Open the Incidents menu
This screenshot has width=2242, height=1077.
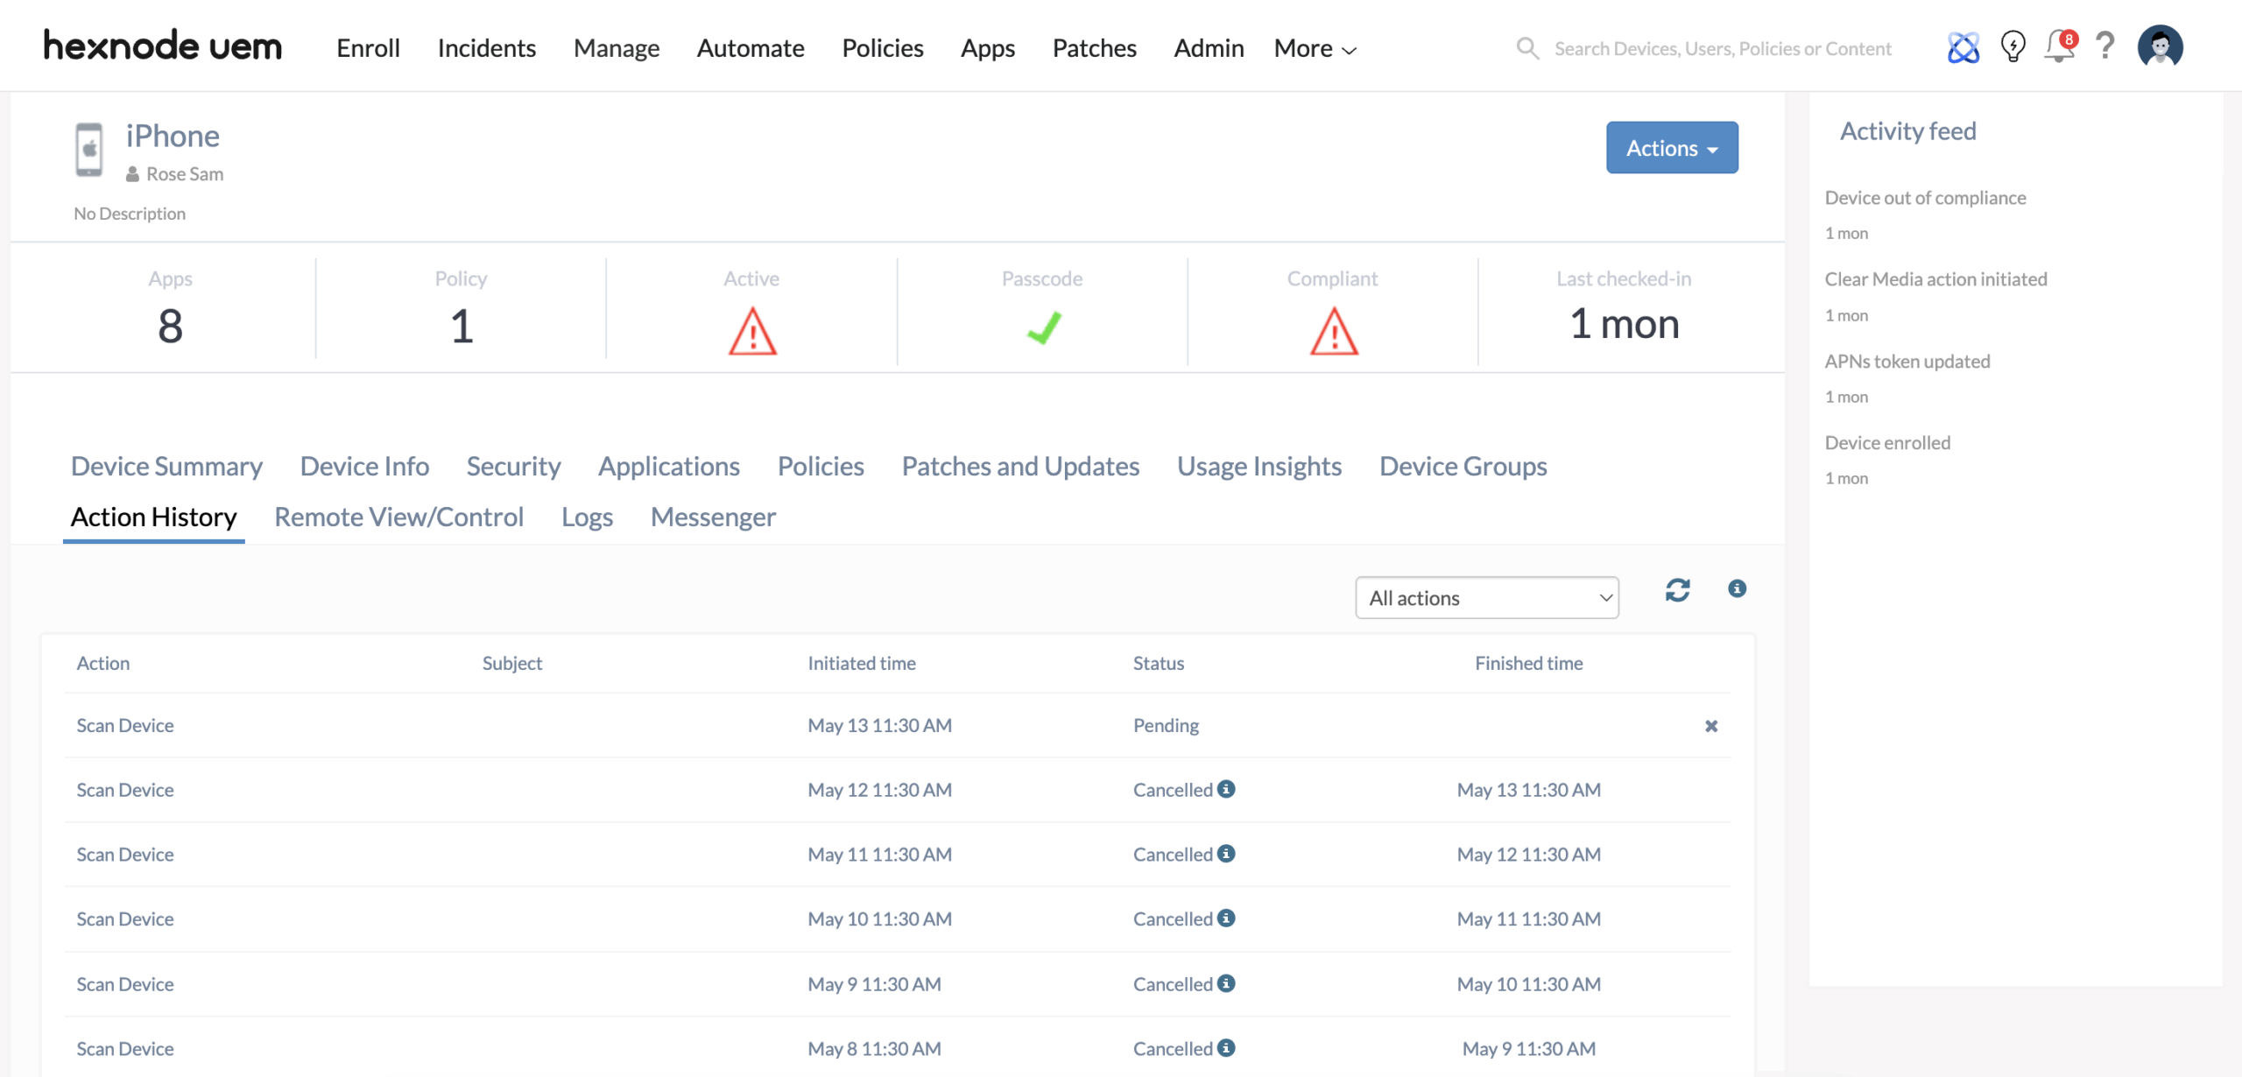click(x=486, y=48)
